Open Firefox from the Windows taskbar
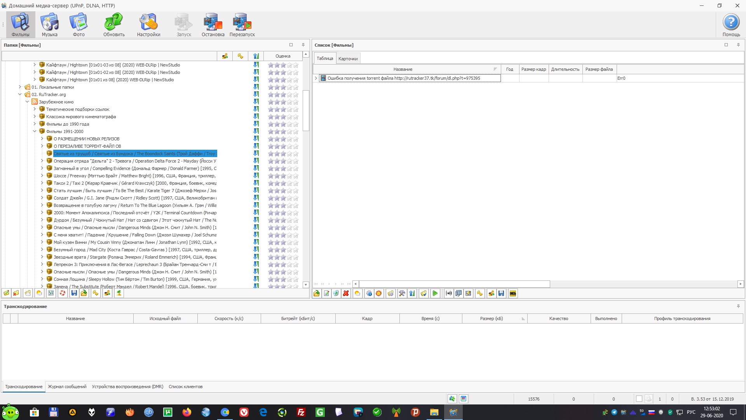The image size is (746, 420). coord(187,412)
